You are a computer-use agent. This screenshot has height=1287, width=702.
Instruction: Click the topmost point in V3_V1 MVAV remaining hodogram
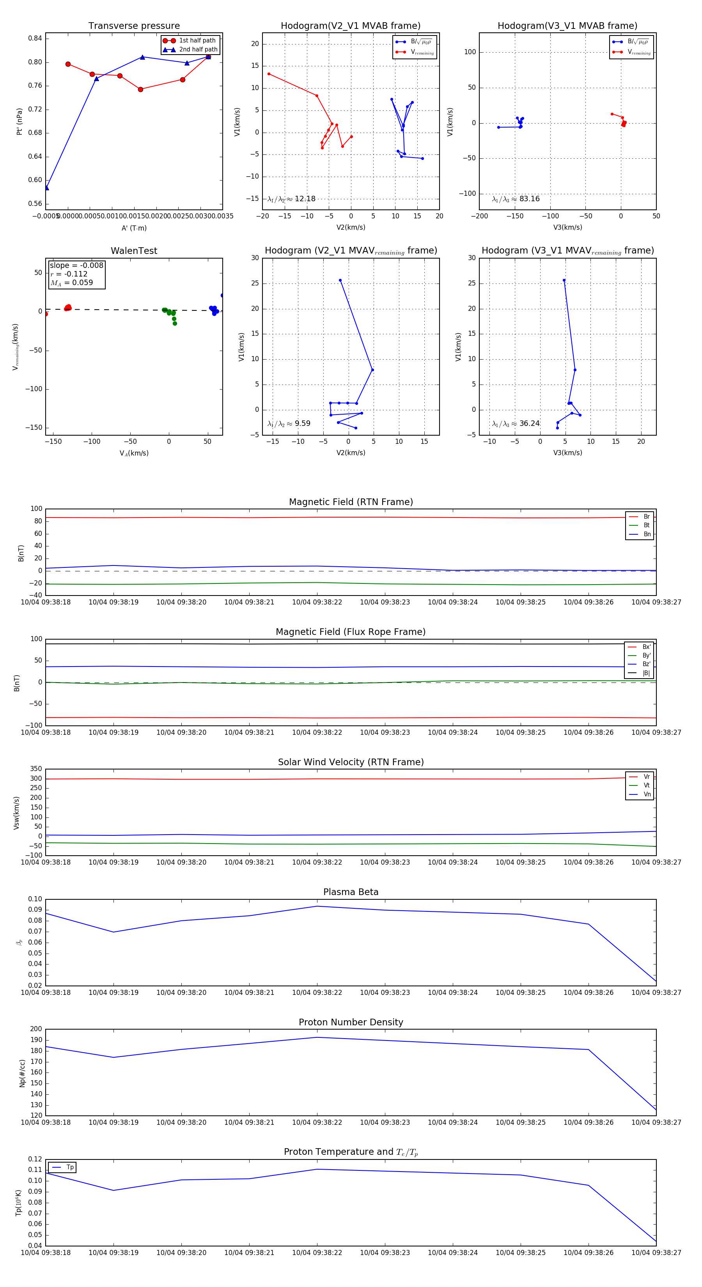pos(564,280)
